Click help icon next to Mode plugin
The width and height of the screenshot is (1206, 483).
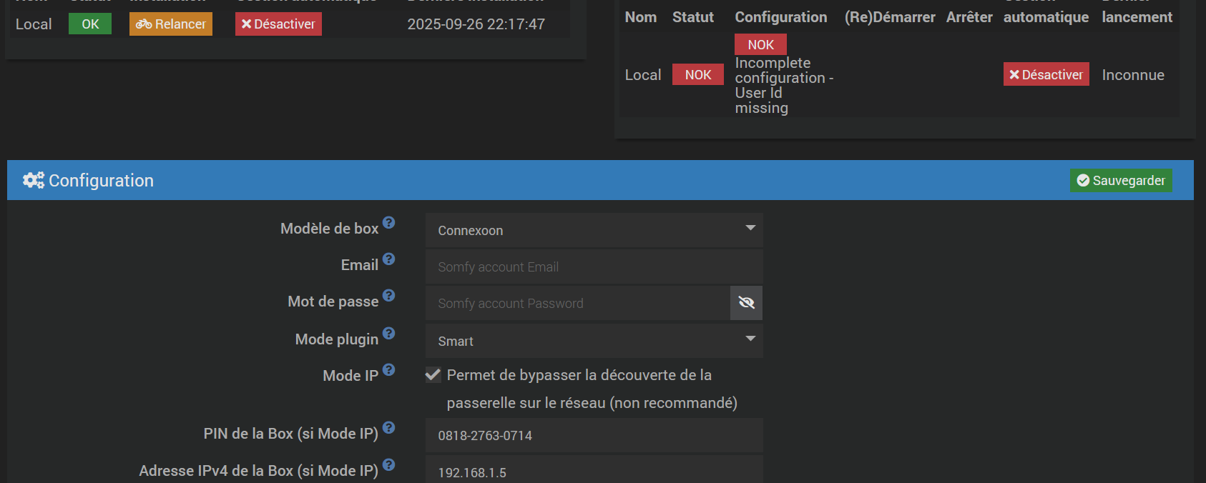(388, 334)
